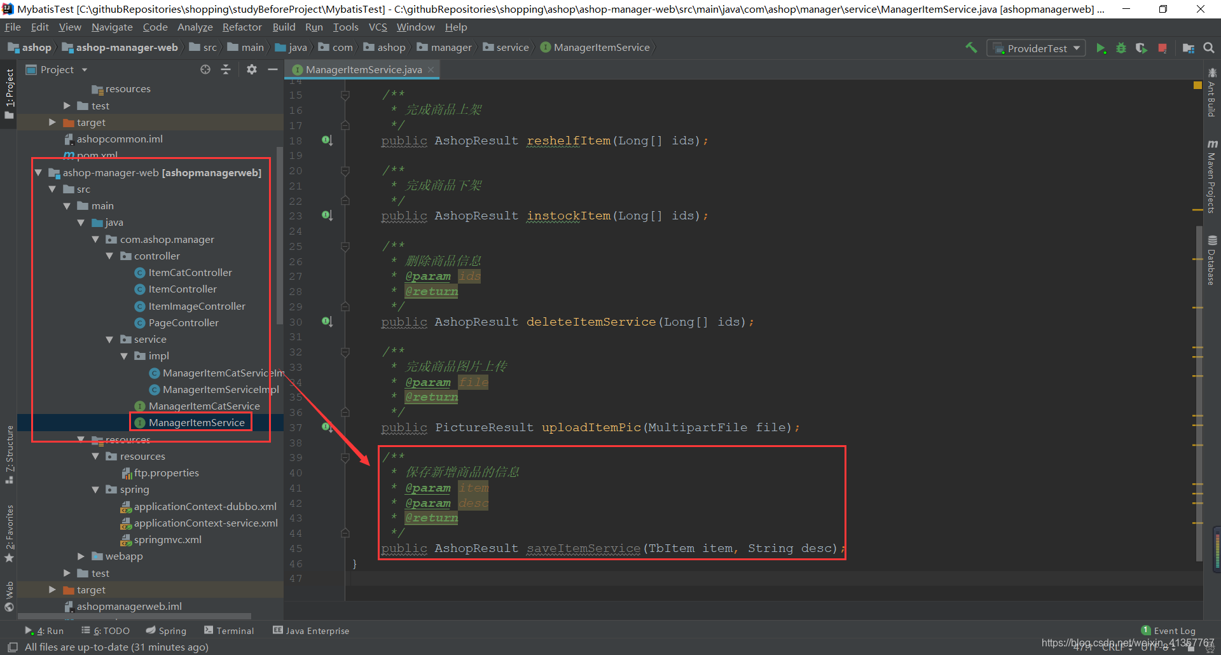1221x655 pixels.
Task: Toggle the 1: Project tool window
Action: click(10, 94)
